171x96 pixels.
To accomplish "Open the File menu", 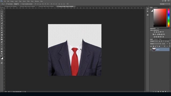I will point(5,1).
